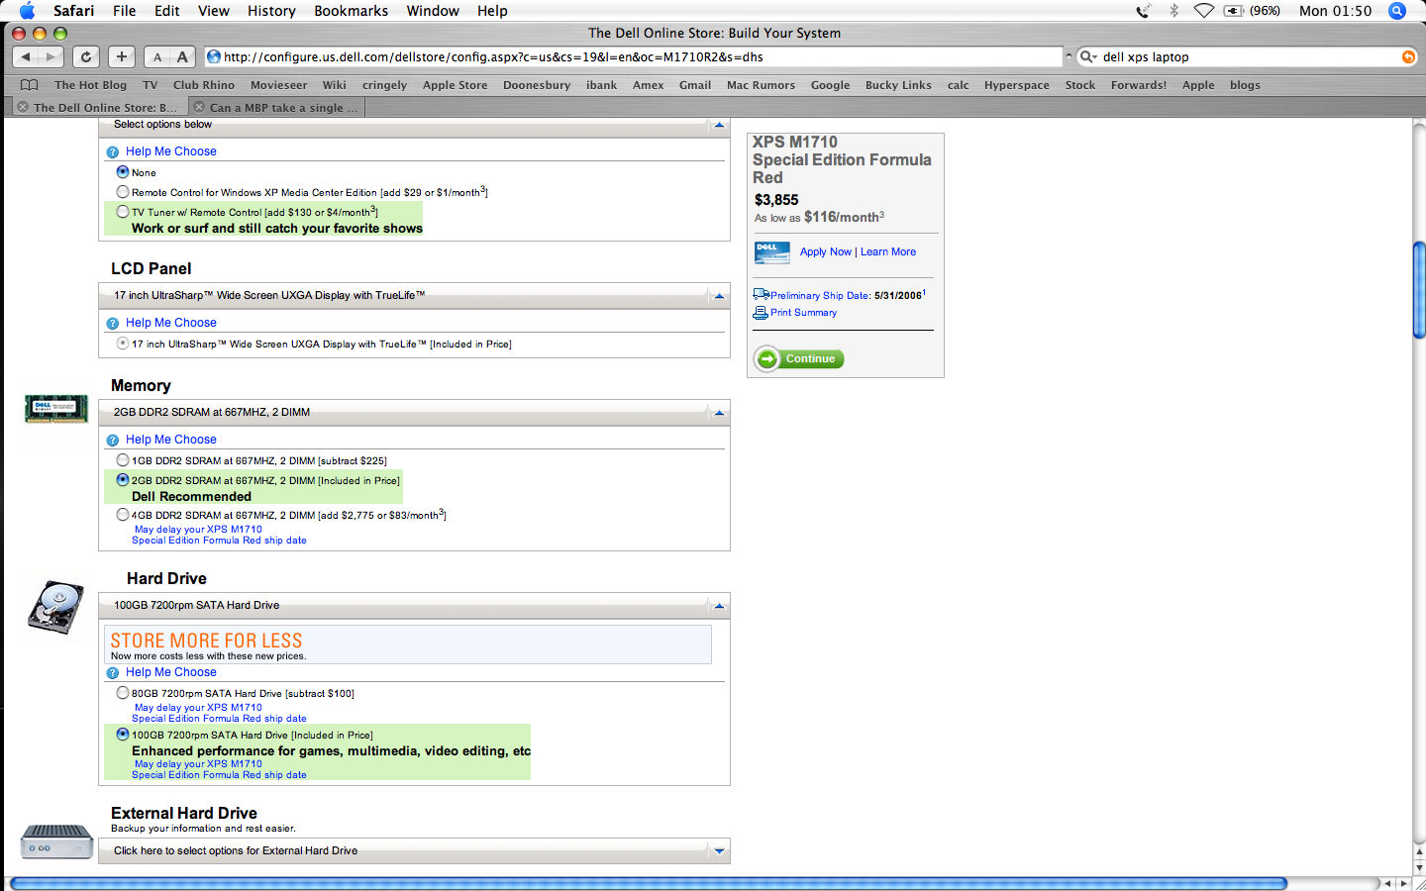Open the History menu
The width and height of the screenshot is (1426, 891).
[x=271, y=11]
